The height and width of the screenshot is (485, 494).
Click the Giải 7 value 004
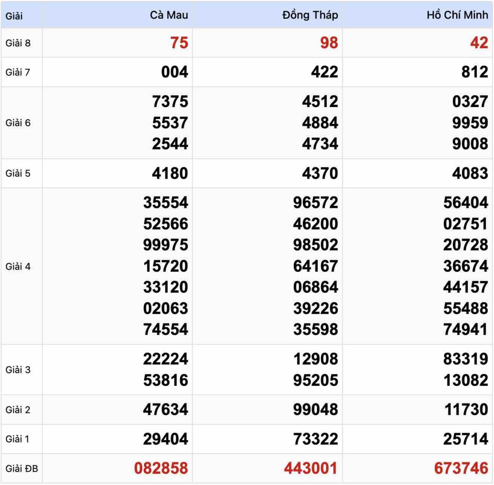coord(175,72)
